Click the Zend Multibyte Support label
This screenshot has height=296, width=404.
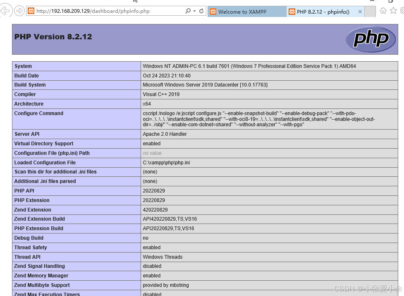pyautogui.click(x=42, y=285)
